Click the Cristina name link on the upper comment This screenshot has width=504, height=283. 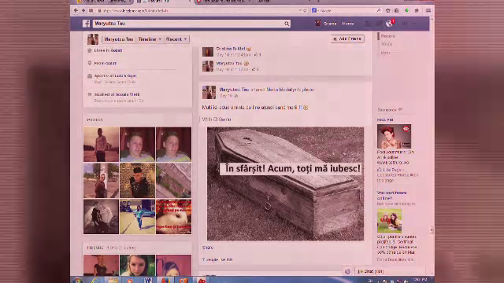coord(231,49)
